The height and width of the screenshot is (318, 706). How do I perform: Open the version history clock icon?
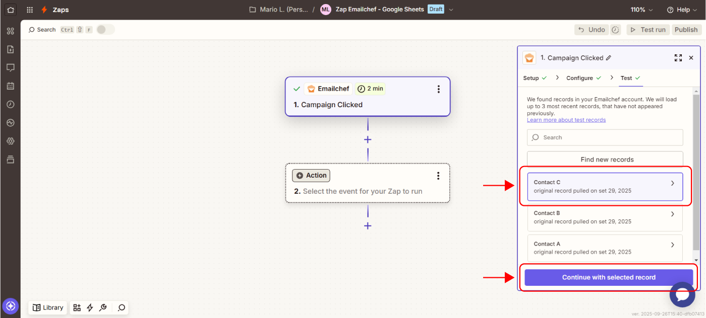[615, 30]
